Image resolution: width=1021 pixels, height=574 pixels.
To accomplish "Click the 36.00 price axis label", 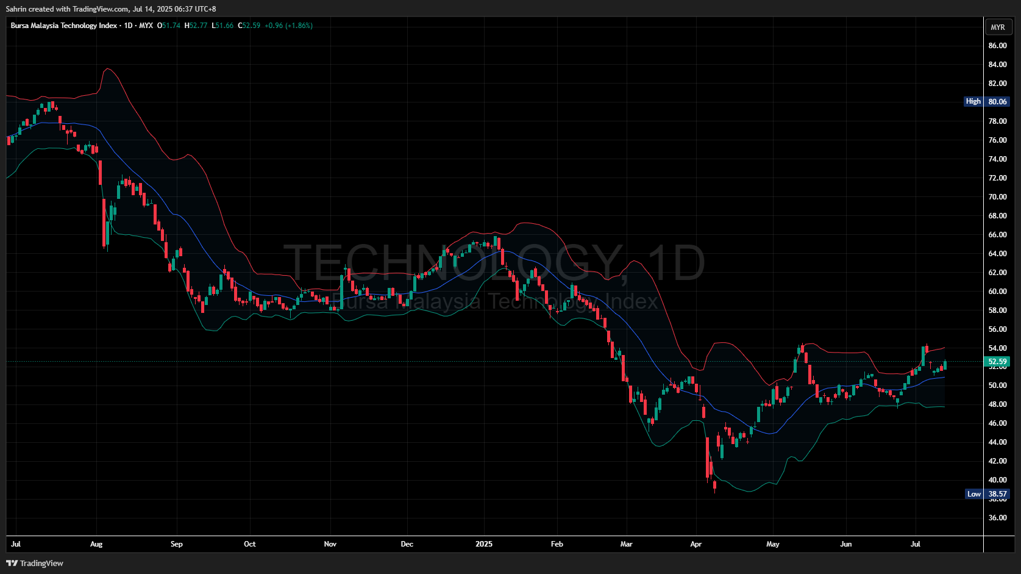I will coord(997,518).
